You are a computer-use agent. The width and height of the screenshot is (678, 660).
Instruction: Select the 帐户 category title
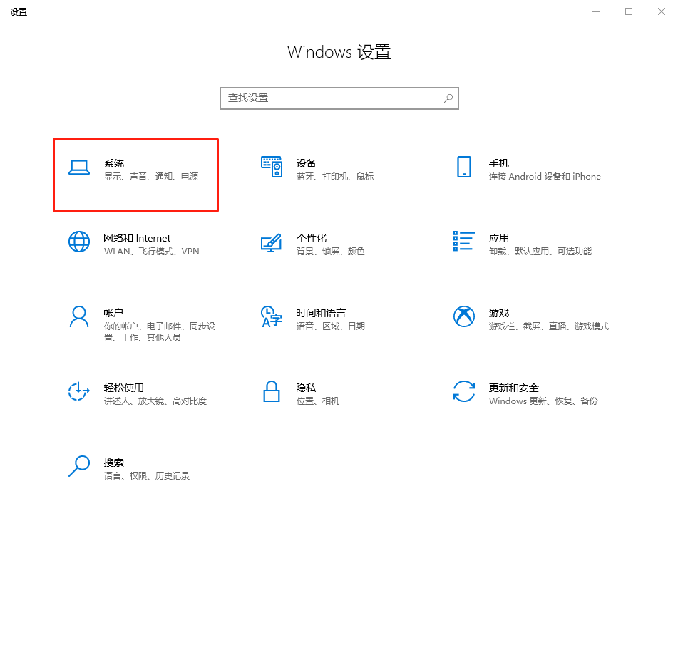(x=113, y=313)
